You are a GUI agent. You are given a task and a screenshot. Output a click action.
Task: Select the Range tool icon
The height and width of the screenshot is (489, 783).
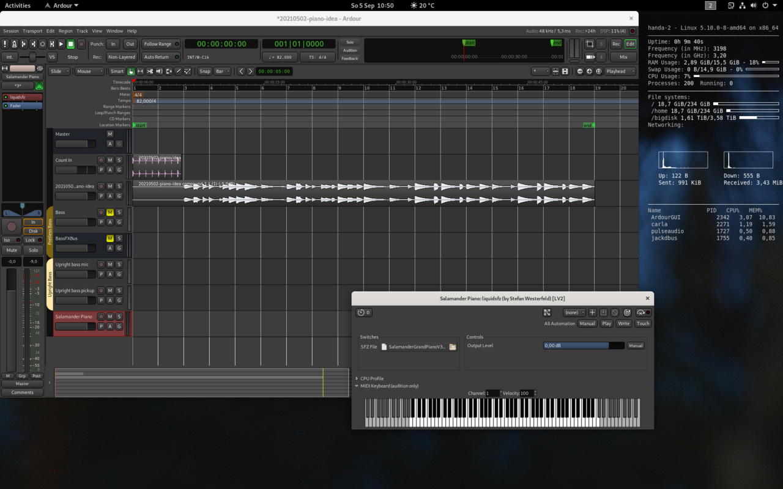click(x=140, y=72)
